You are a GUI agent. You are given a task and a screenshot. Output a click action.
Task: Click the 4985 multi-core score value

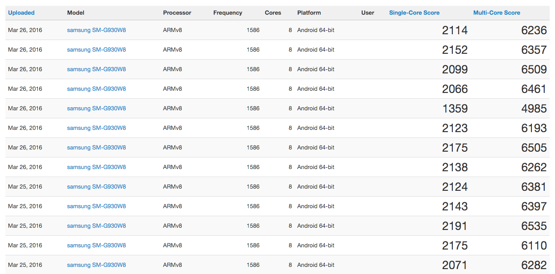534,109
